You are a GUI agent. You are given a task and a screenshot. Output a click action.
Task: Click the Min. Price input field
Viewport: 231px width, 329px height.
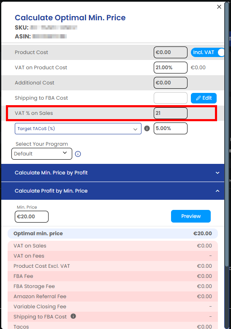32,217
